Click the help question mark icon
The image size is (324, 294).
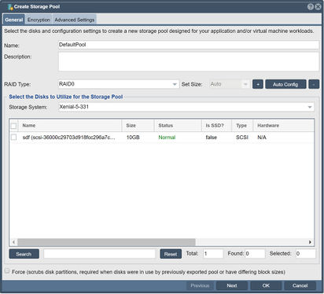311,7
